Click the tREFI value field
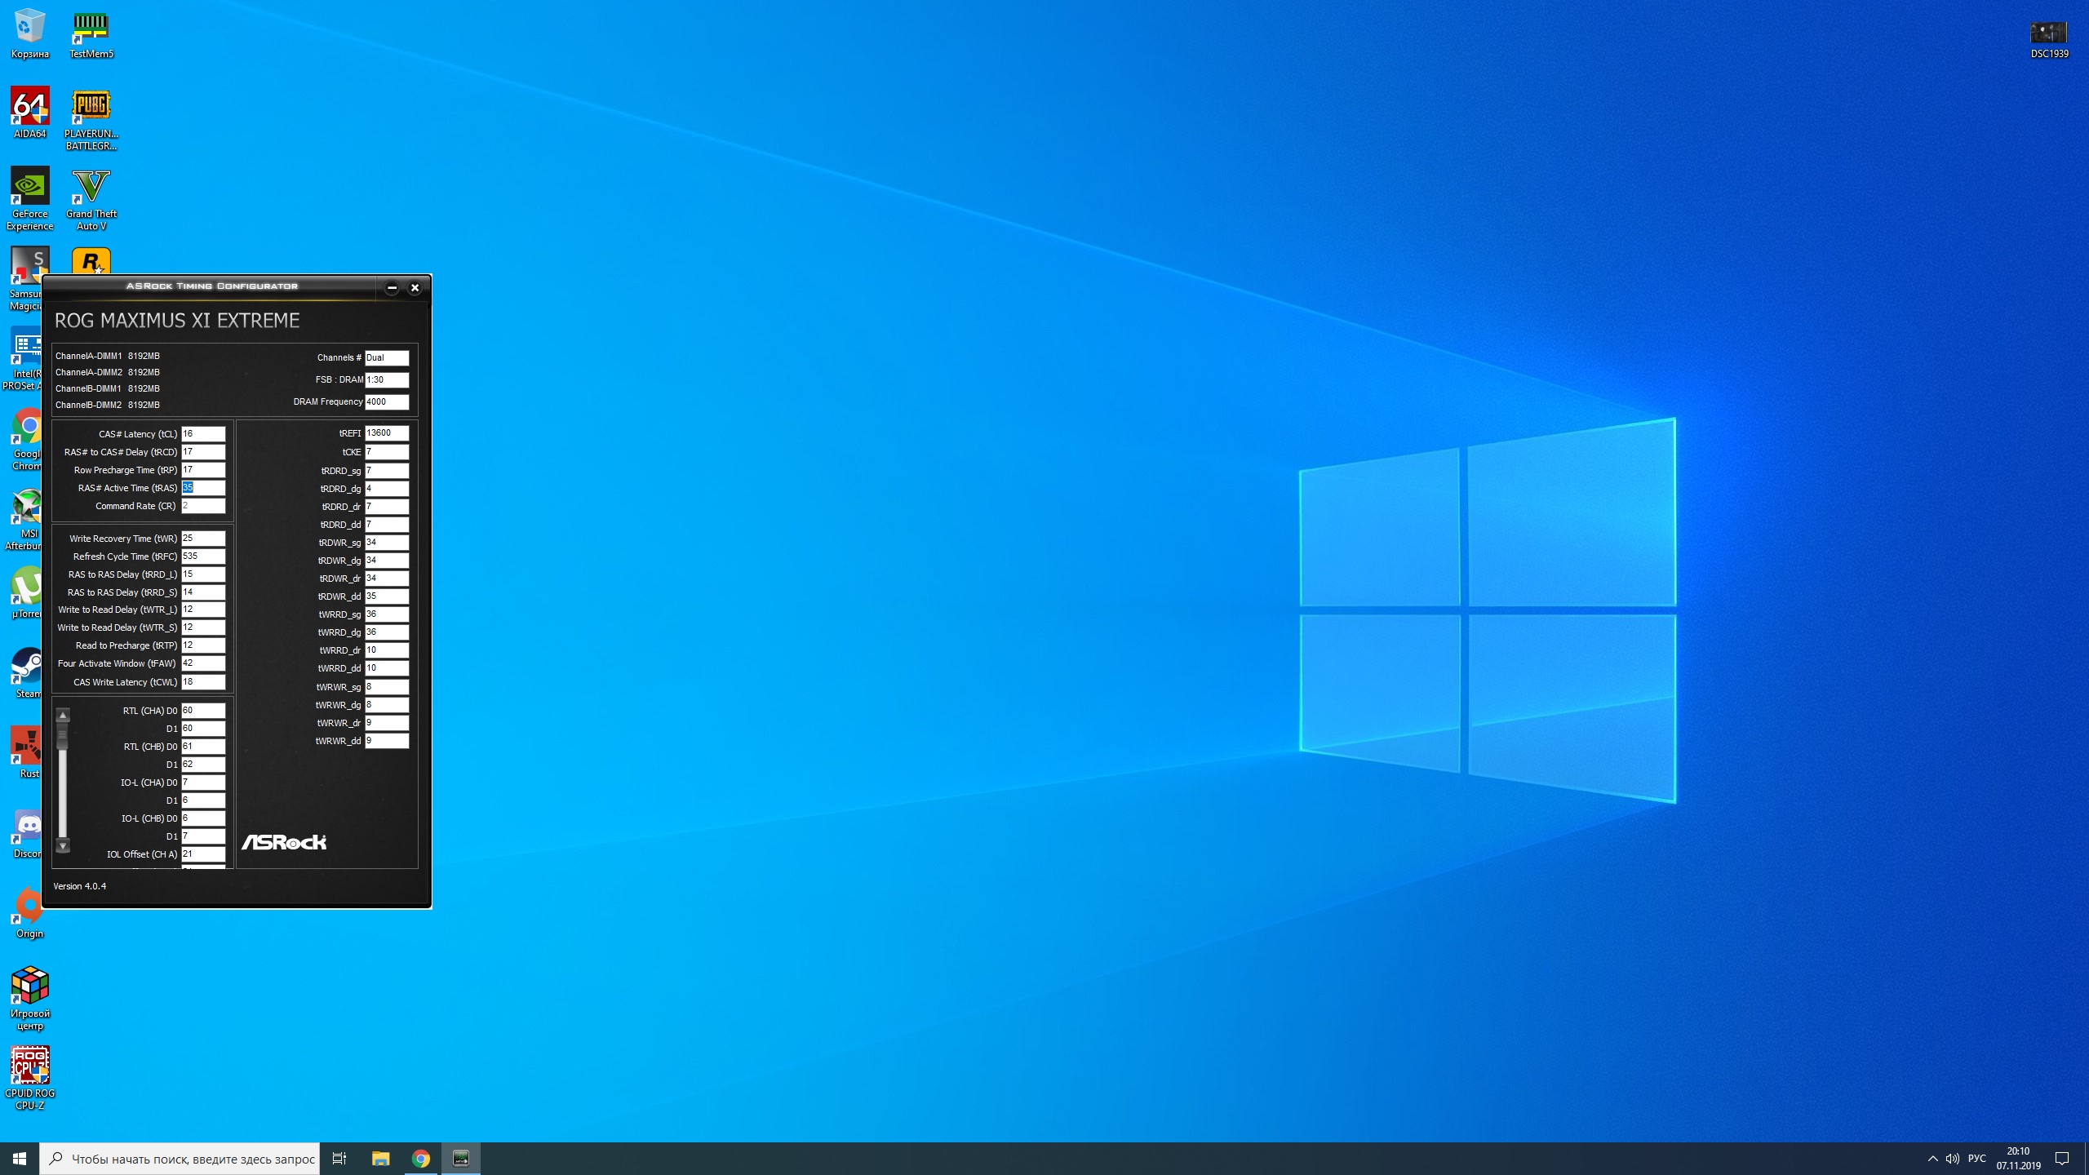This screenshot has height=1175, width=2089. [x=387, y=433]
